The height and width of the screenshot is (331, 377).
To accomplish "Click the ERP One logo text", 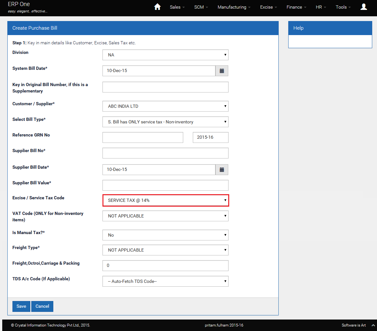I will [19, 4].
